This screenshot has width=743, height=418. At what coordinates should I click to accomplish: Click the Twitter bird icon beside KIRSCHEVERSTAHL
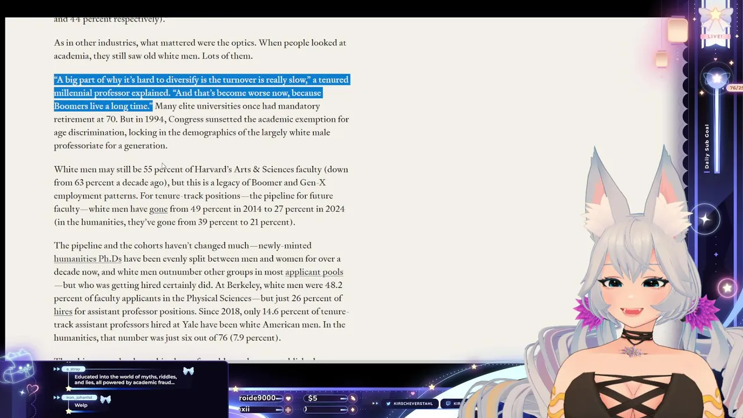388,403
